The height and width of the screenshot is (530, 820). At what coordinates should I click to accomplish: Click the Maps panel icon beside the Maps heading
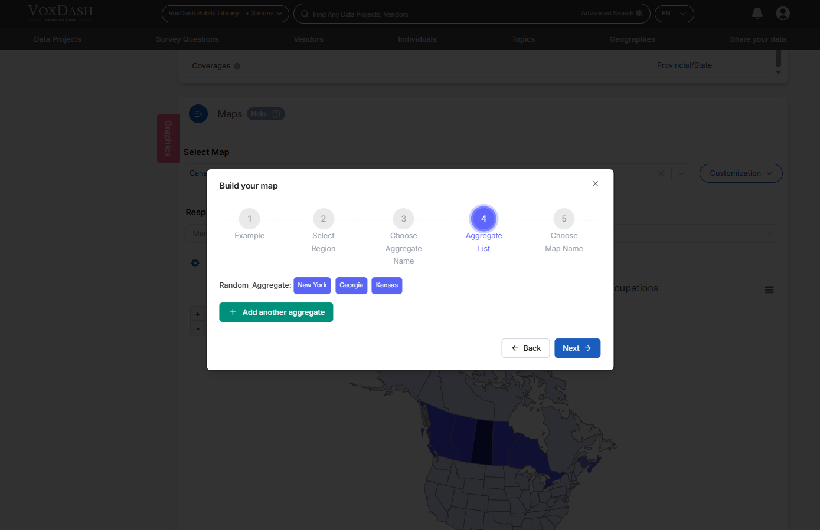[198, 114]
